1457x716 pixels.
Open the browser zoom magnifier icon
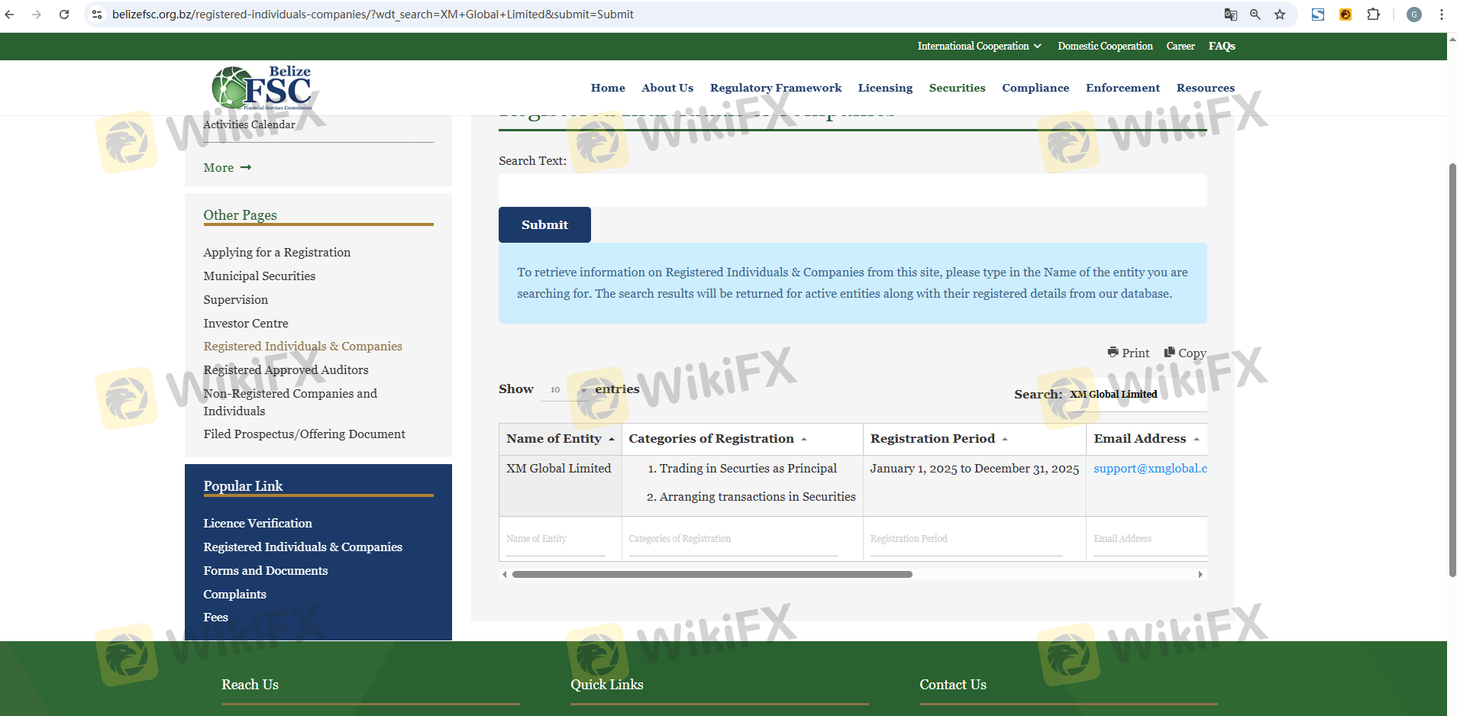(x=1255, y=15)
